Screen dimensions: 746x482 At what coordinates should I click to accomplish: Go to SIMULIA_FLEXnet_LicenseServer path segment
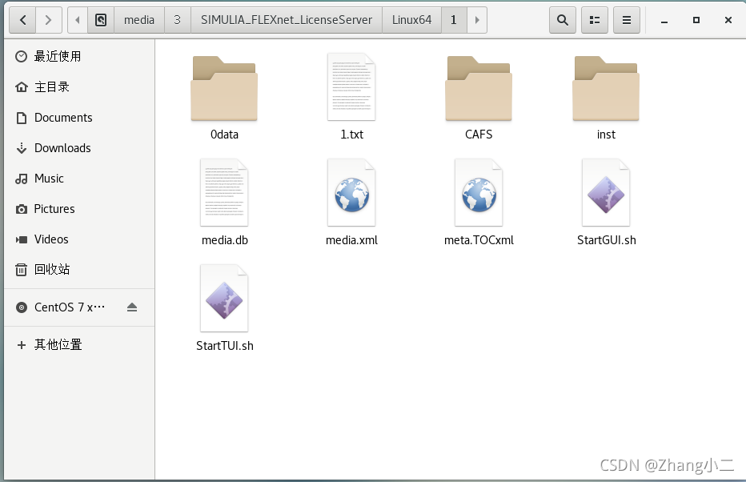[287, 20]
